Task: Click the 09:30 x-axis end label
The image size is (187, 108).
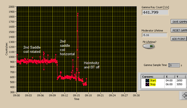Action: pos(136,96)
